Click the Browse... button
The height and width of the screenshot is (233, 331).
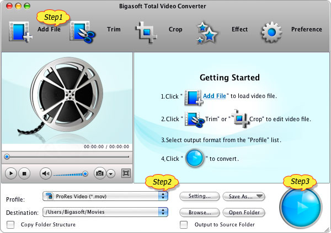tap(200, 212)
